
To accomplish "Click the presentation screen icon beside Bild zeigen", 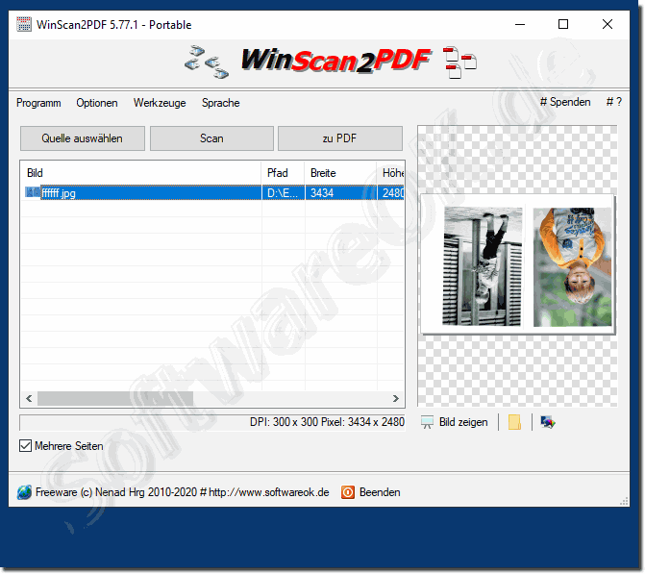I will pyautogui.click(x=427, y=422).
